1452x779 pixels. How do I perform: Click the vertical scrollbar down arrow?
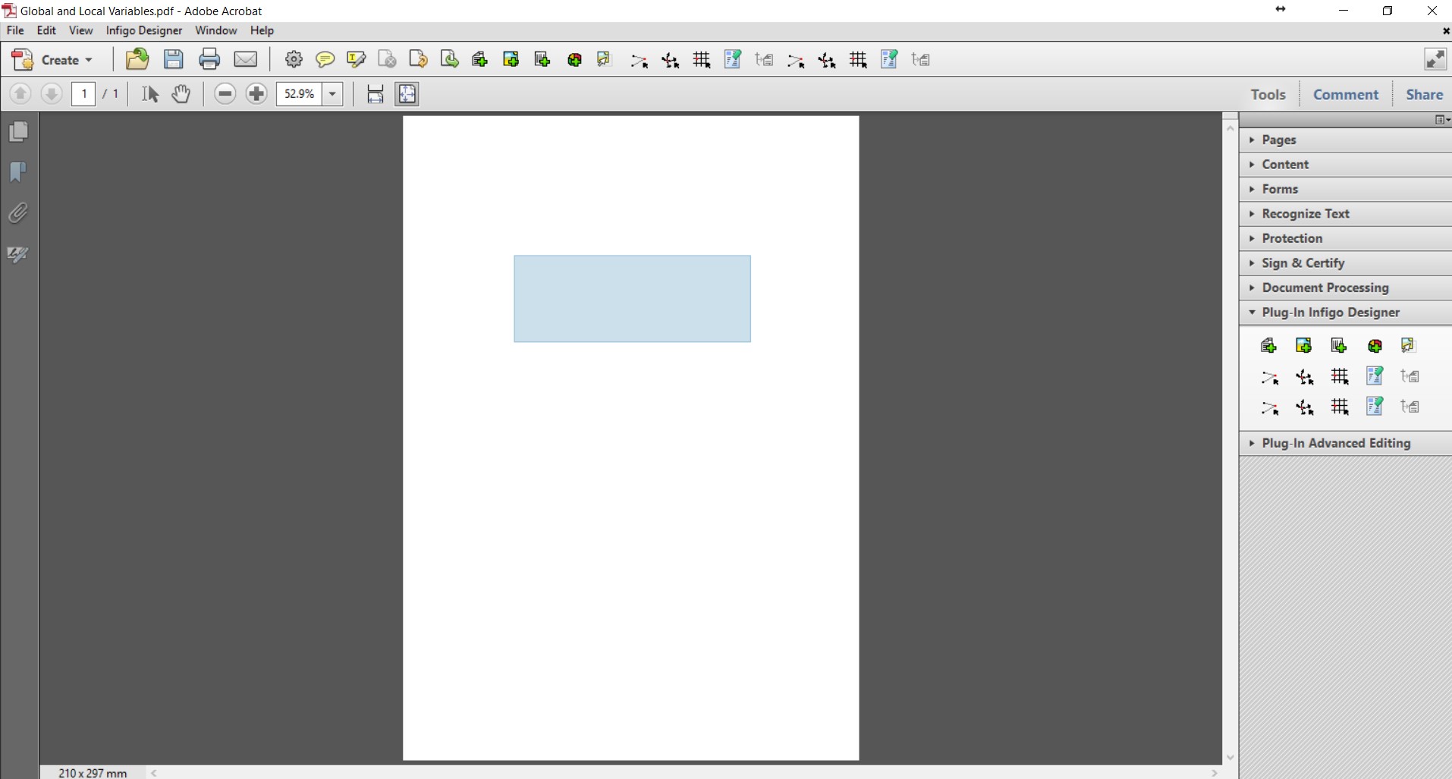pyautogui.click(x=1230, y=757)
